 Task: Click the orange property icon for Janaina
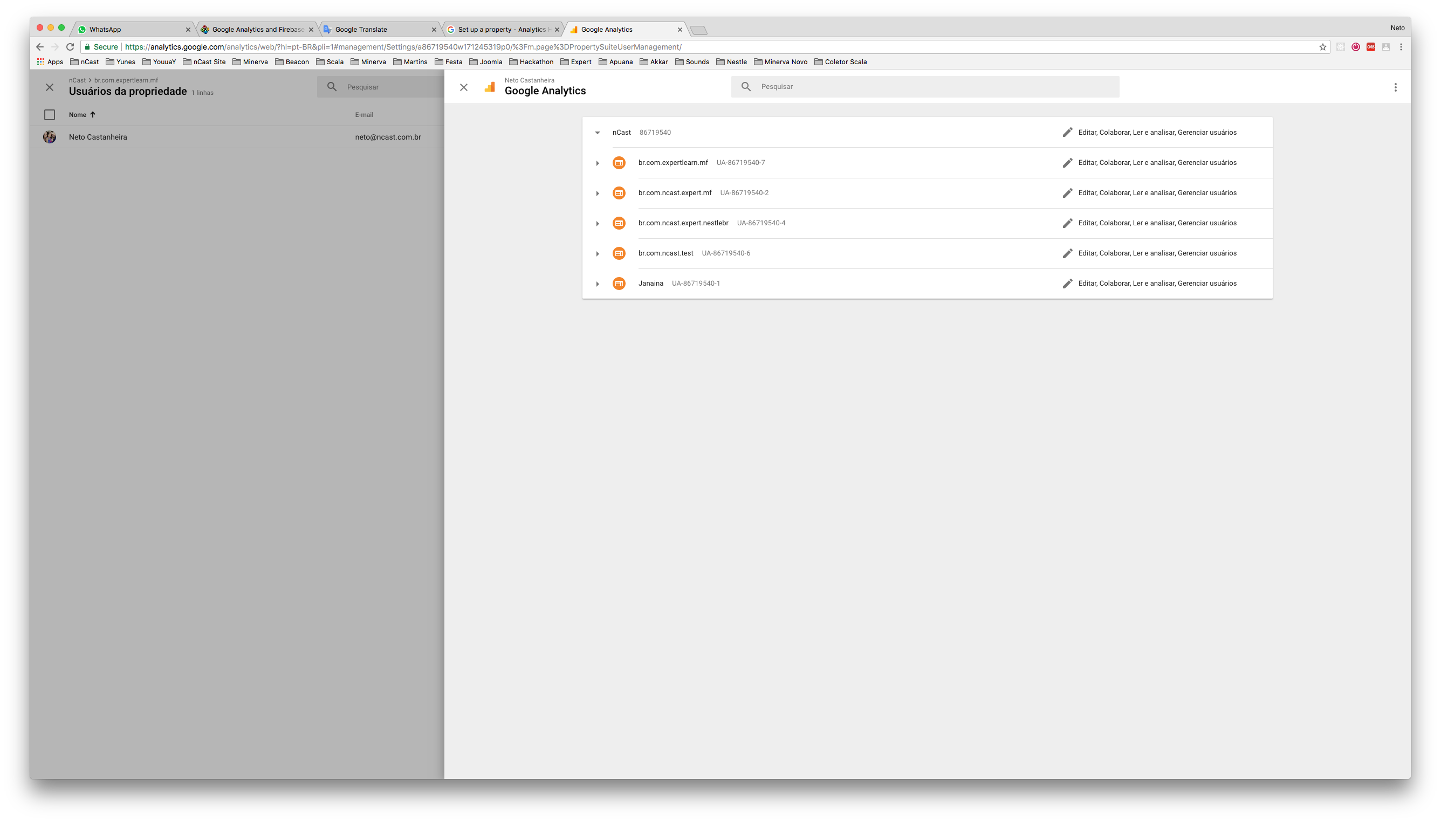(619, 284)
